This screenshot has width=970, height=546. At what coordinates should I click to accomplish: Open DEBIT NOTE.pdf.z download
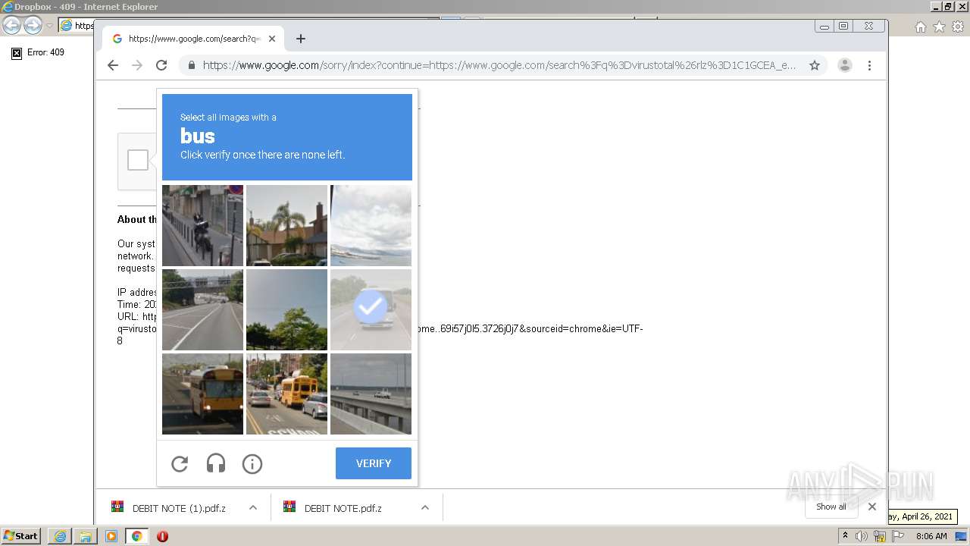click(343, 508)
